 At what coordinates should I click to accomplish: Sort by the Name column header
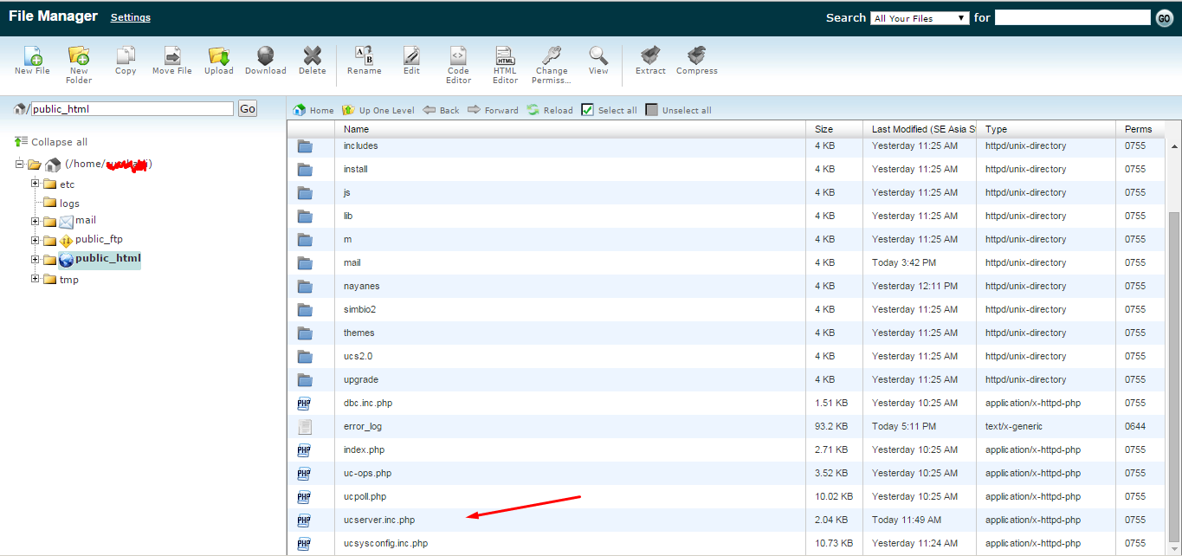(x=570, y=129)
